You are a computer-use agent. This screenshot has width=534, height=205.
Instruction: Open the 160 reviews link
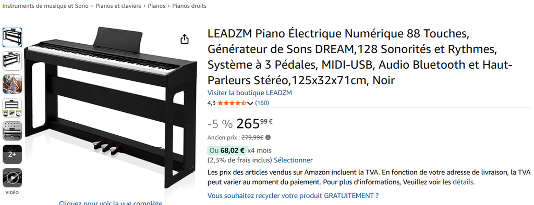[262, 102]
